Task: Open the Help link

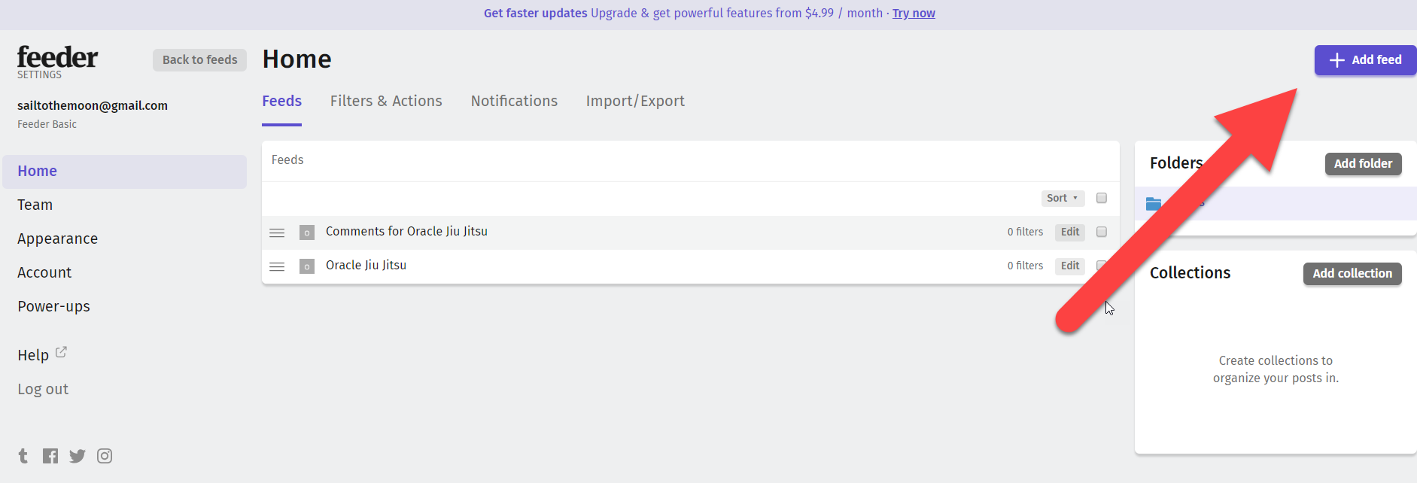Action: click(33, 355)
